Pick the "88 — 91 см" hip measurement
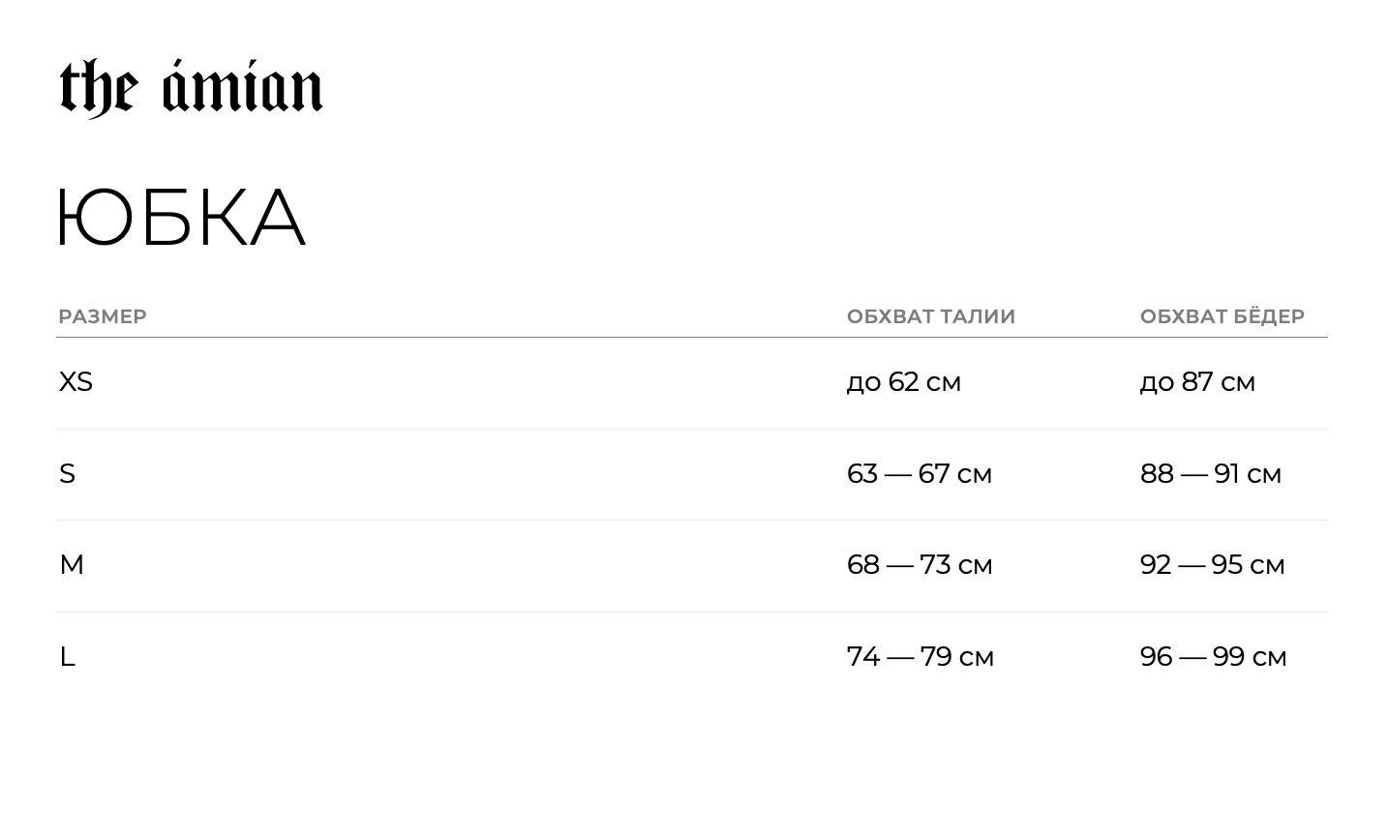Viewport: 1388px width, 838px height. coord(1210,474)
